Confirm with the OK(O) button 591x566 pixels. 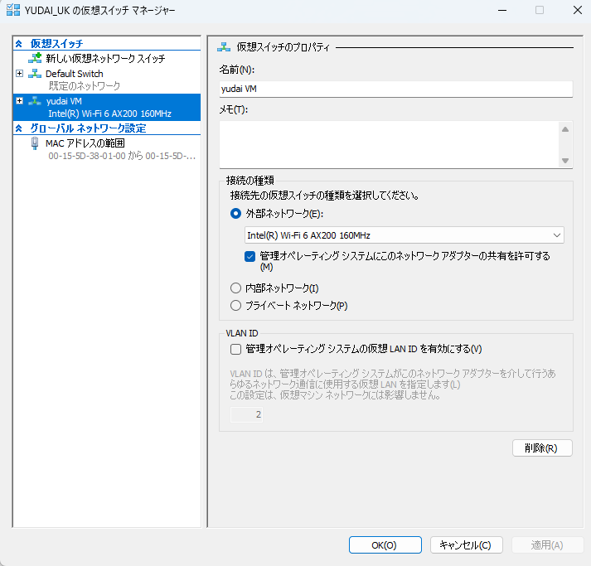coord(385,545)
